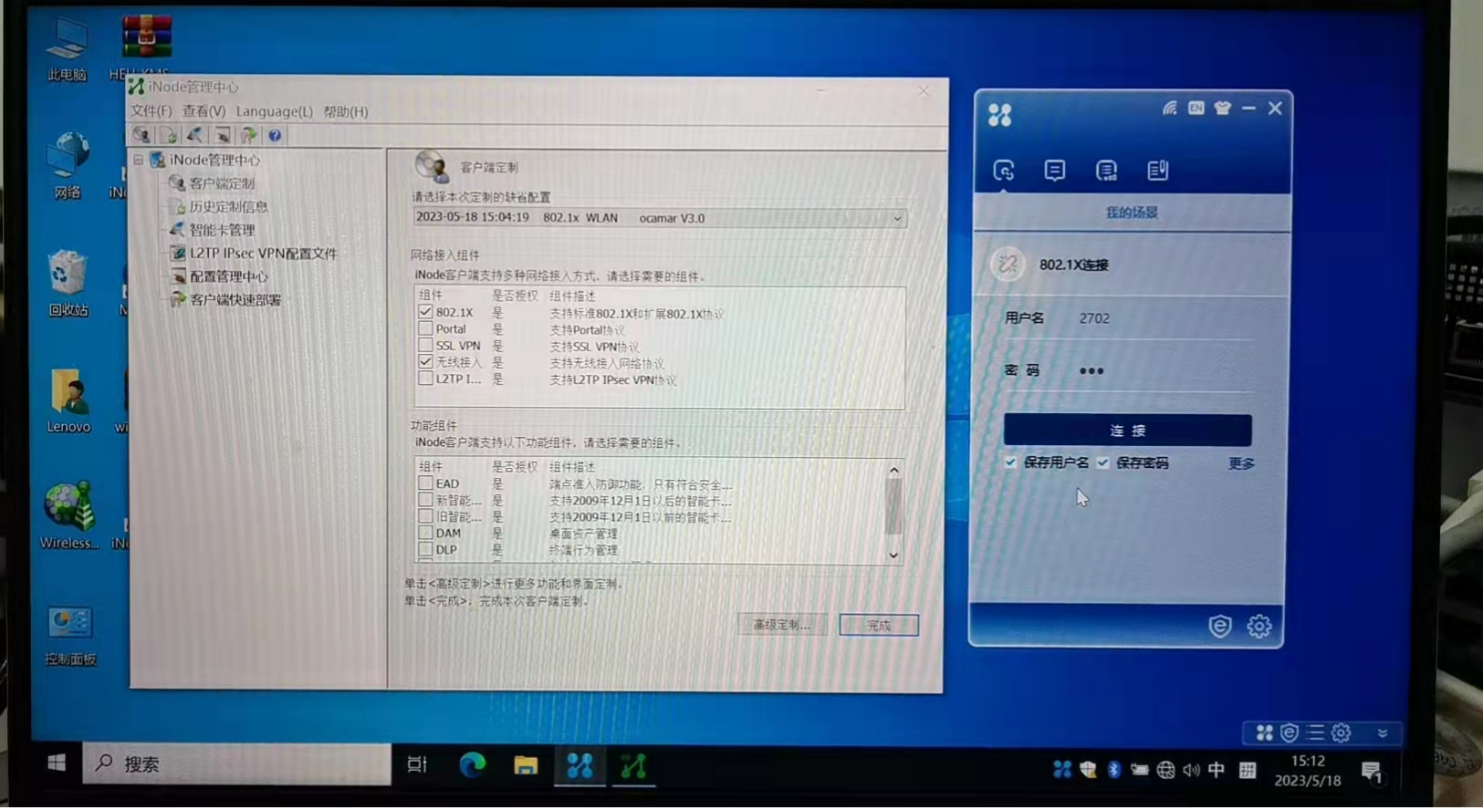This screenshot has height=810, width=1483.
Task: Click the 完成 button
Action: tap(879, 625)
